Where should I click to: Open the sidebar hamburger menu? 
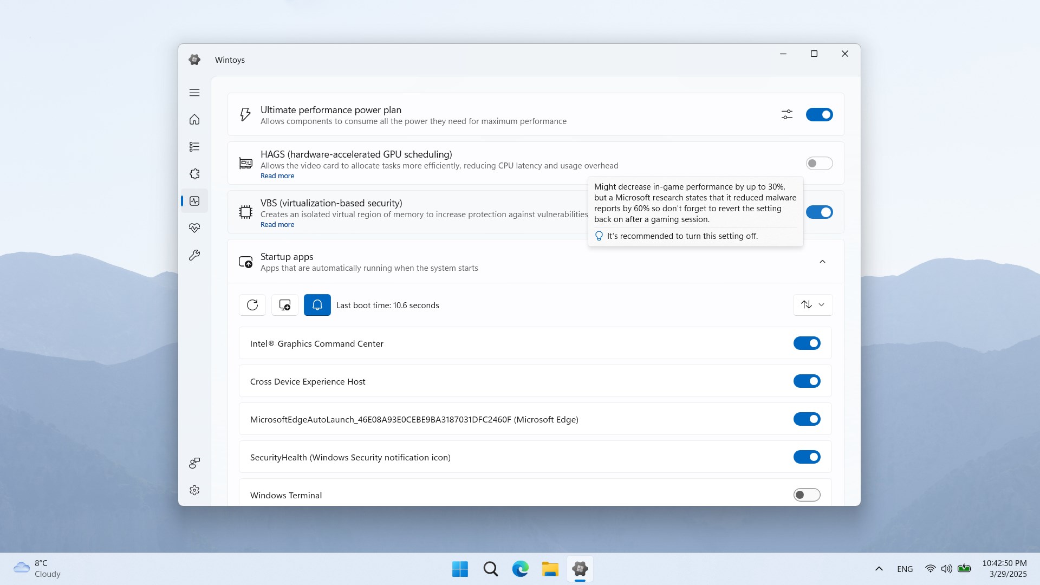194,93
